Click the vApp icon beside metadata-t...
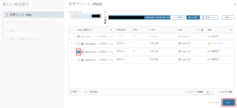237x108 pixels. point(82,44)
